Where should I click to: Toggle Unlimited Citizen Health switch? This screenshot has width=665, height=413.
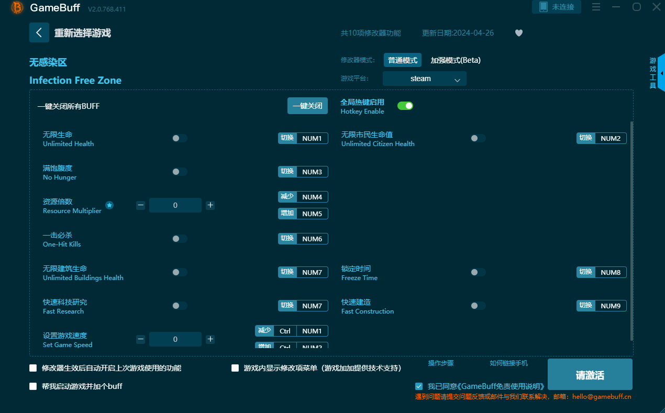[478, 138]
